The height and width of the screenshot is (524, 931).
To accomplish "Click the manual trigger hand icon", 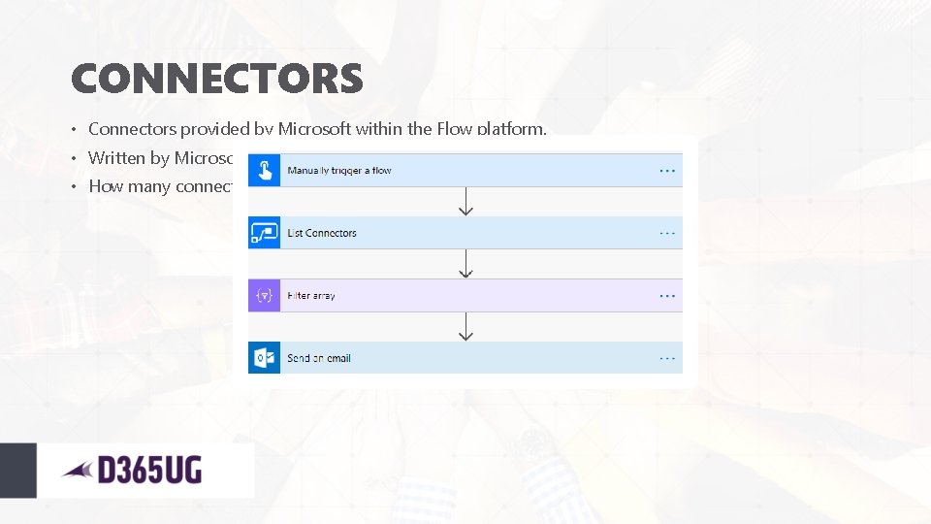I will point(264,170).
